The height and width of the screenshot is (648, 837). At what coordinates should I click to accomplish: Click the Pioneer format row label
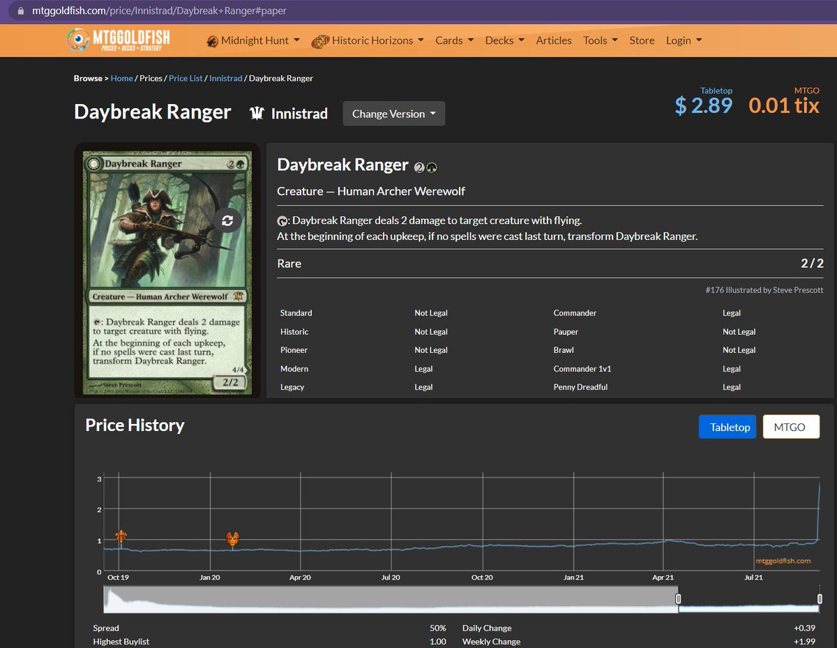pos(294,350)
